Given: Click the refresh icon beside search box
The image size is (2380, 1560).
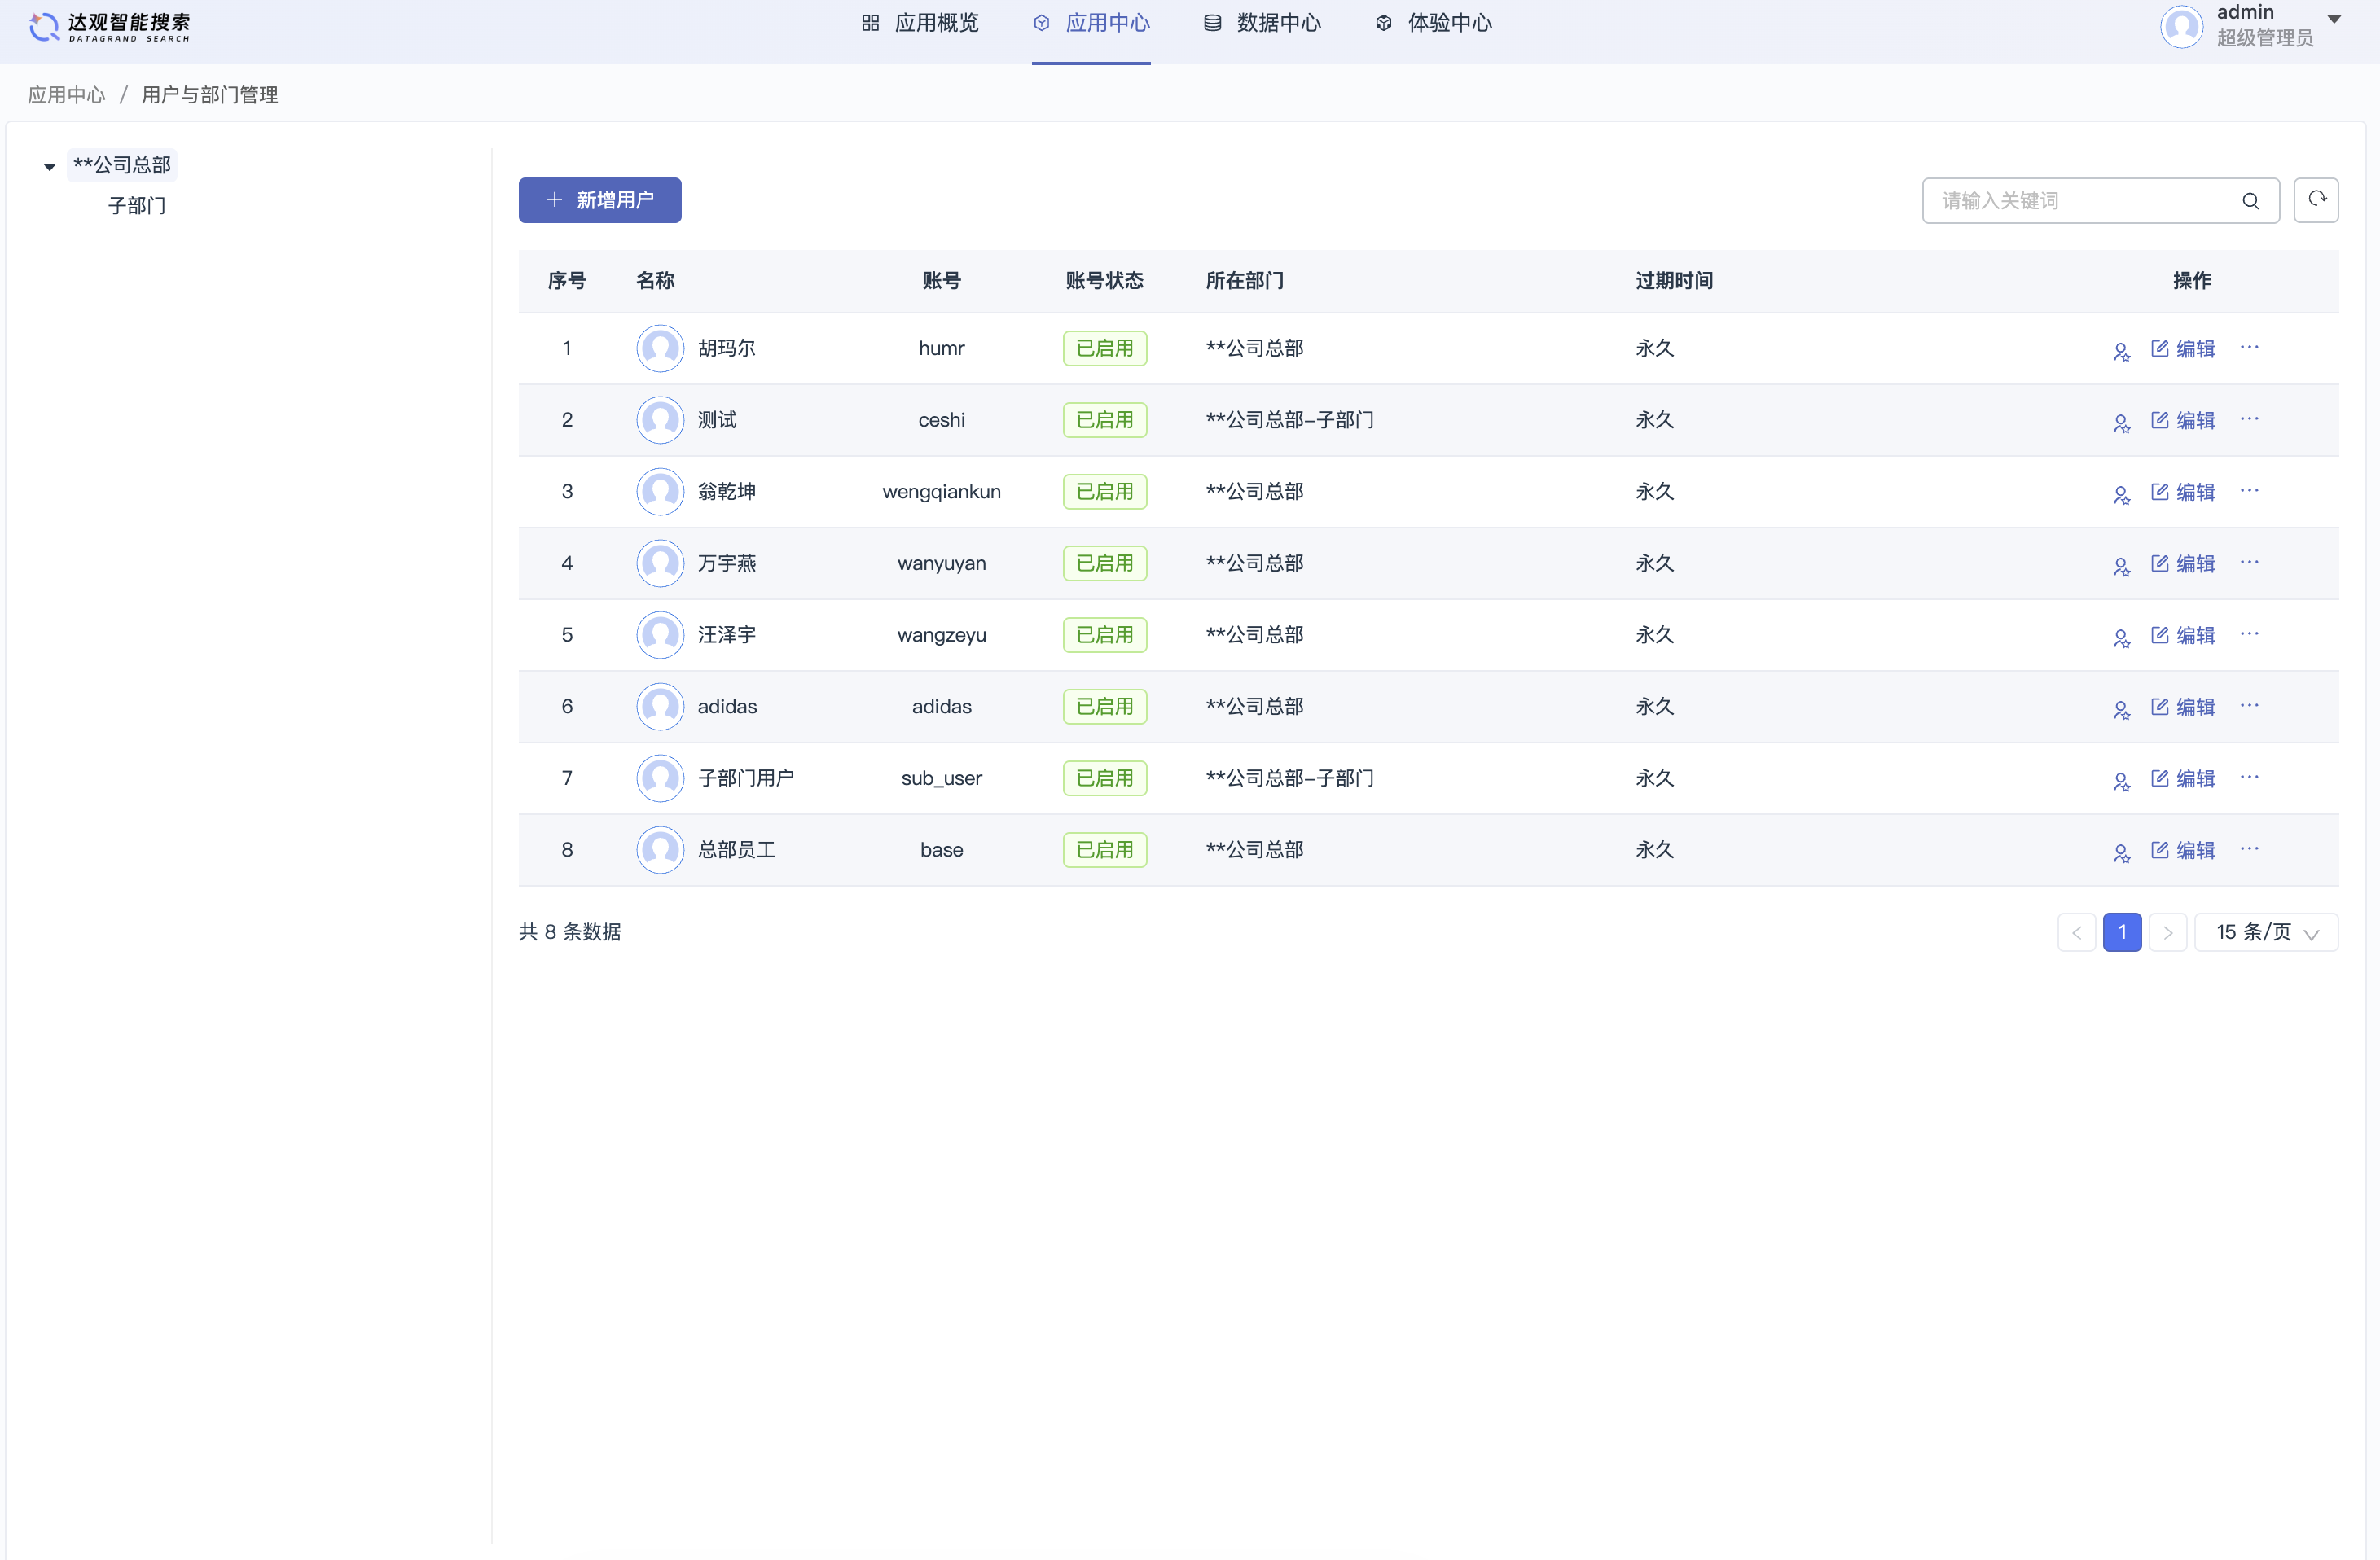Looking at the screenshot, I should coord(2315,199).
